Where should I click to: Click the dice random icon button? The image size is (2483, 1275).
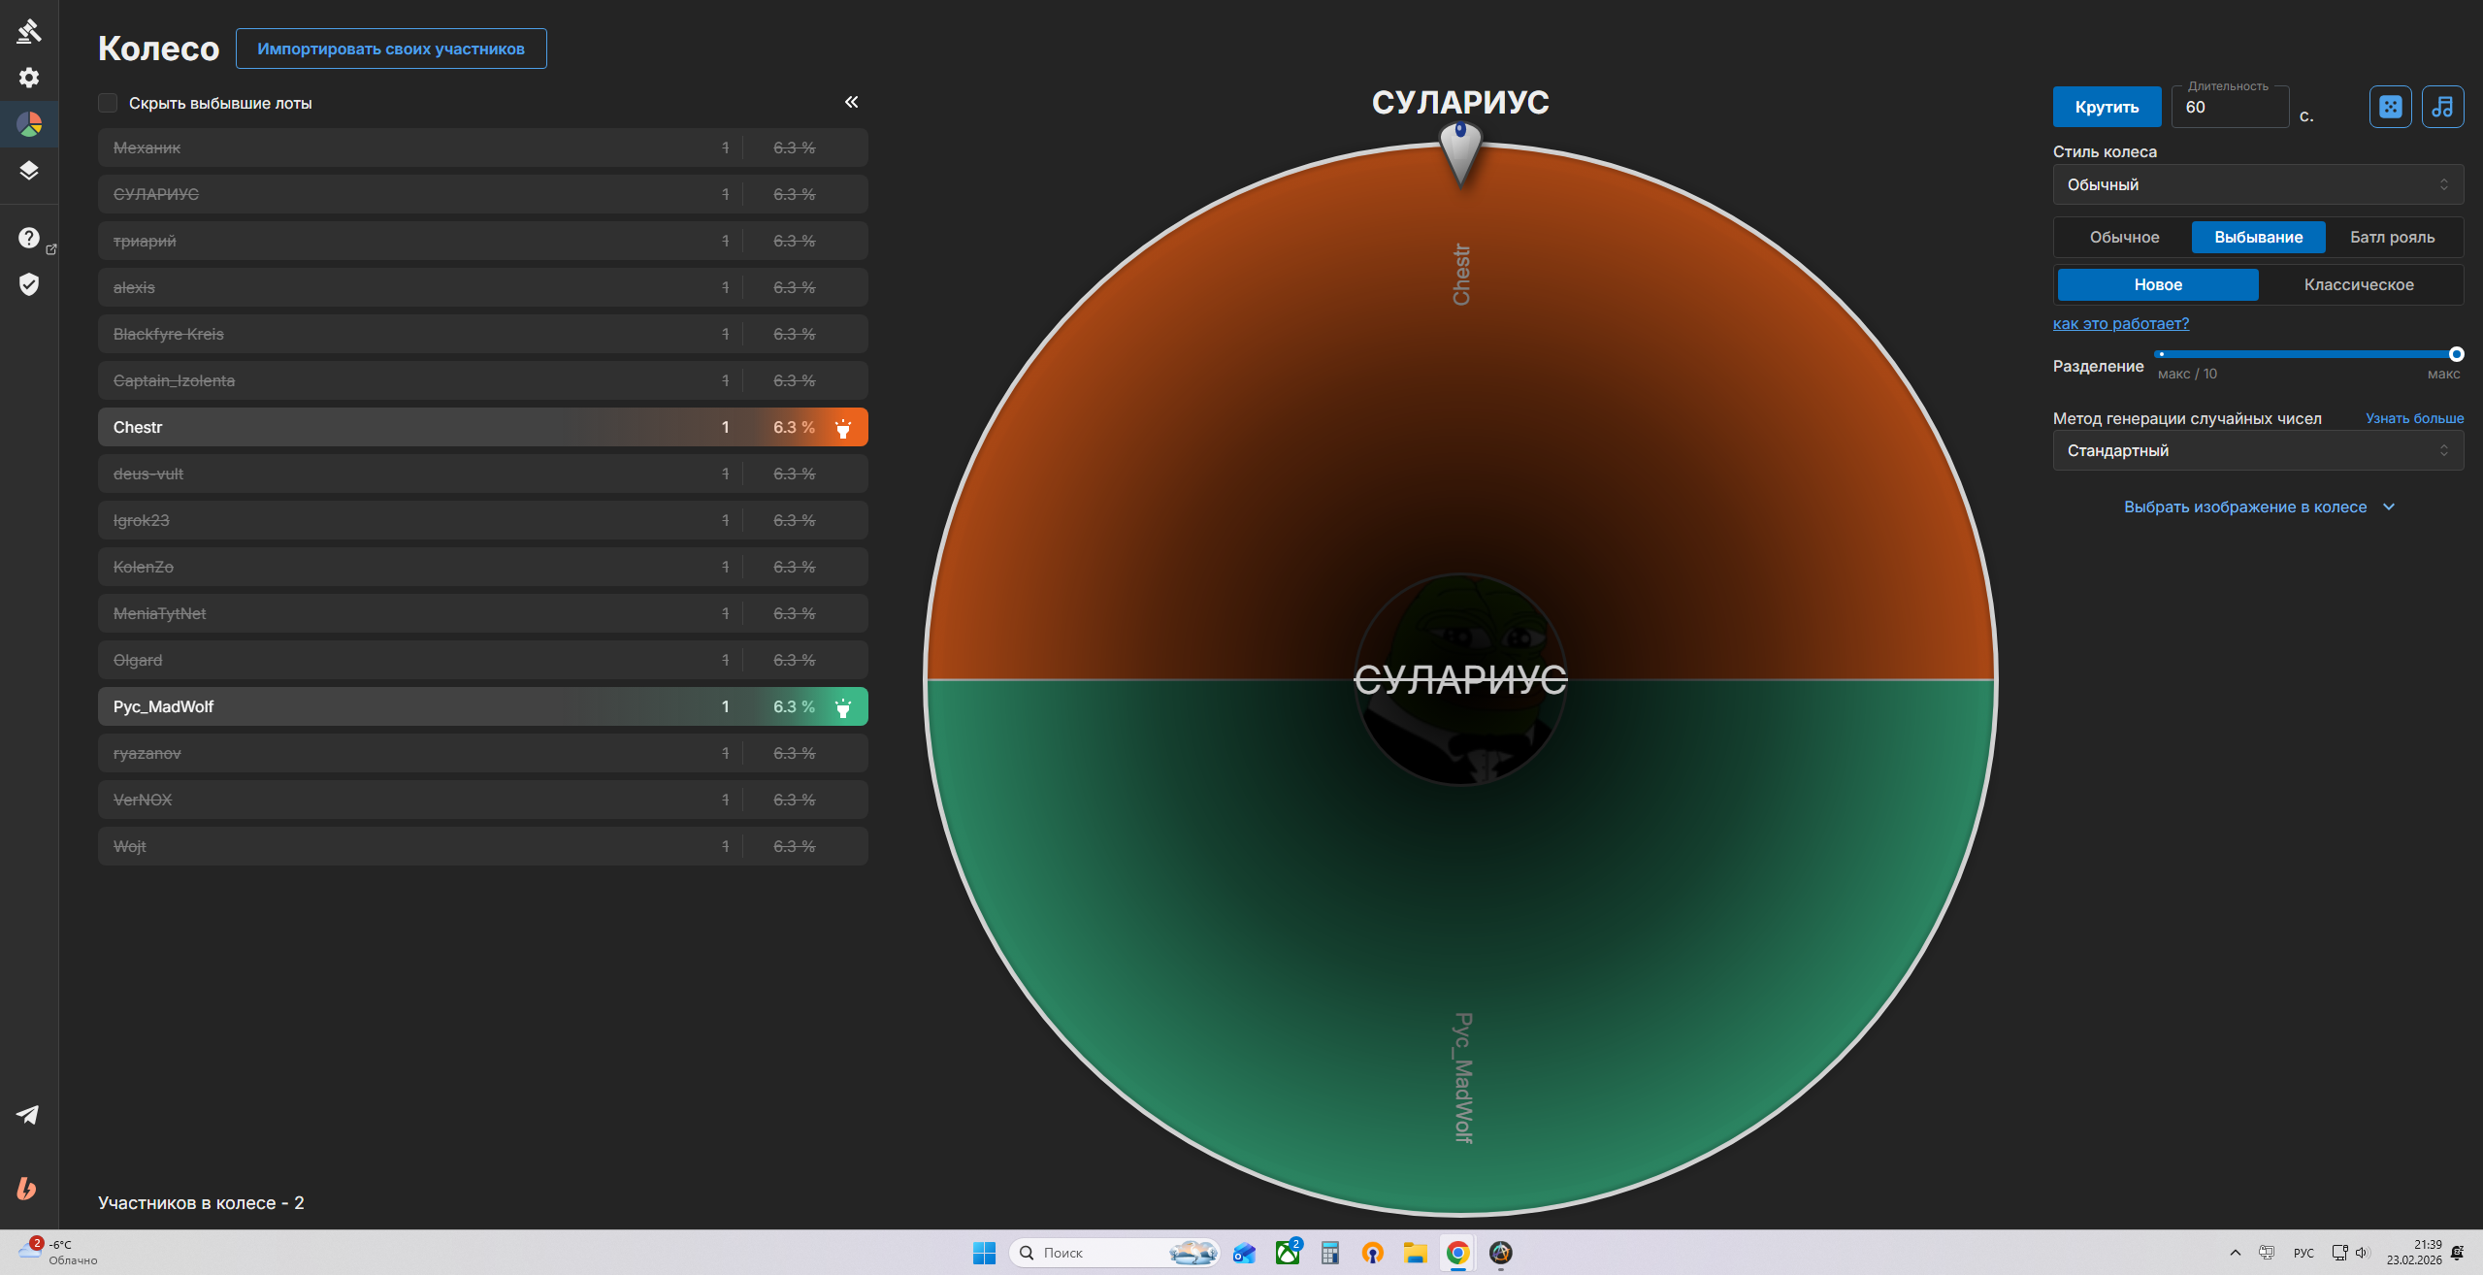[x=2391, y=107]
